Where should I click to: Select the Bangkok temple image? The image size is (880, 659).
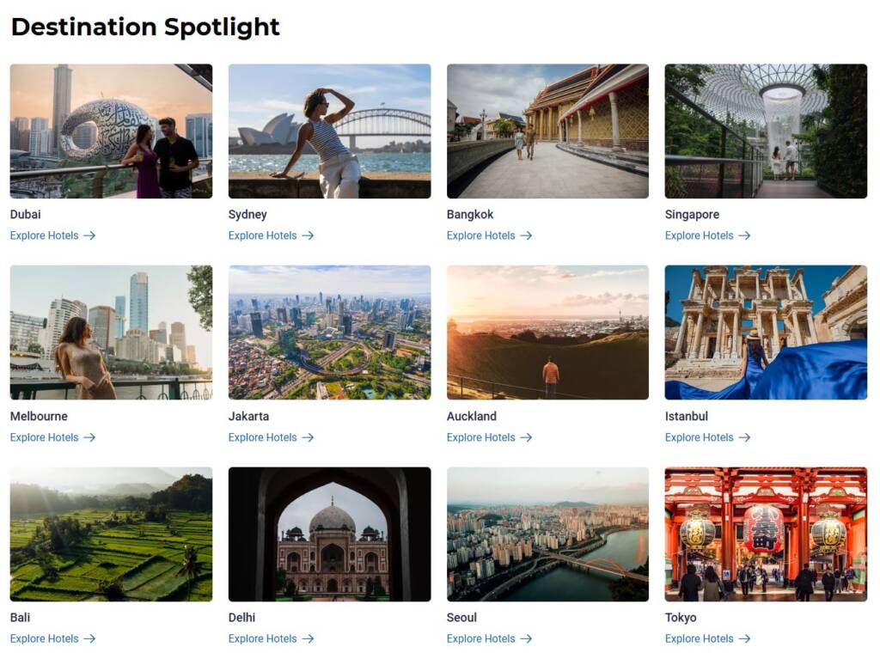tap(547, 131)
